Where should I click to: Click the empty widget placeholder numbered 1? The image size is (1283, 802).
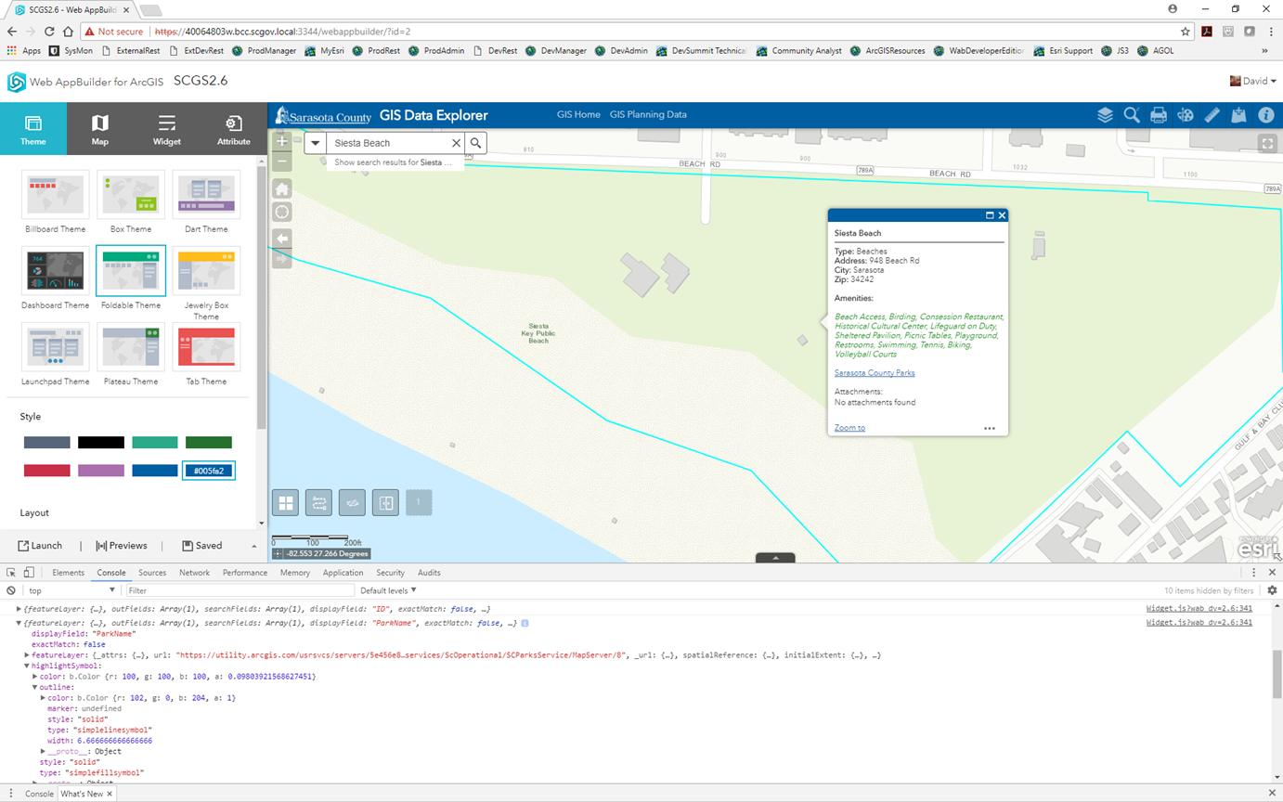[x=419, y=502]
